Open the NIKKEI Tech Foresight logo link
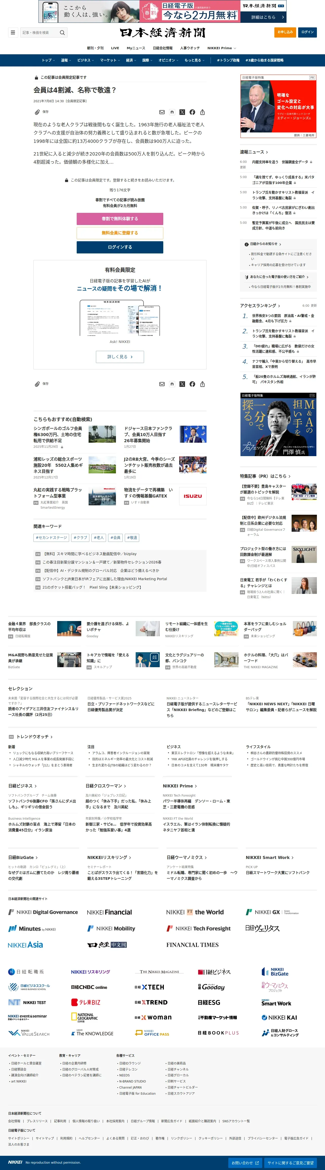325x1170 pixels. pyautogui.click(x=198, y=928)
